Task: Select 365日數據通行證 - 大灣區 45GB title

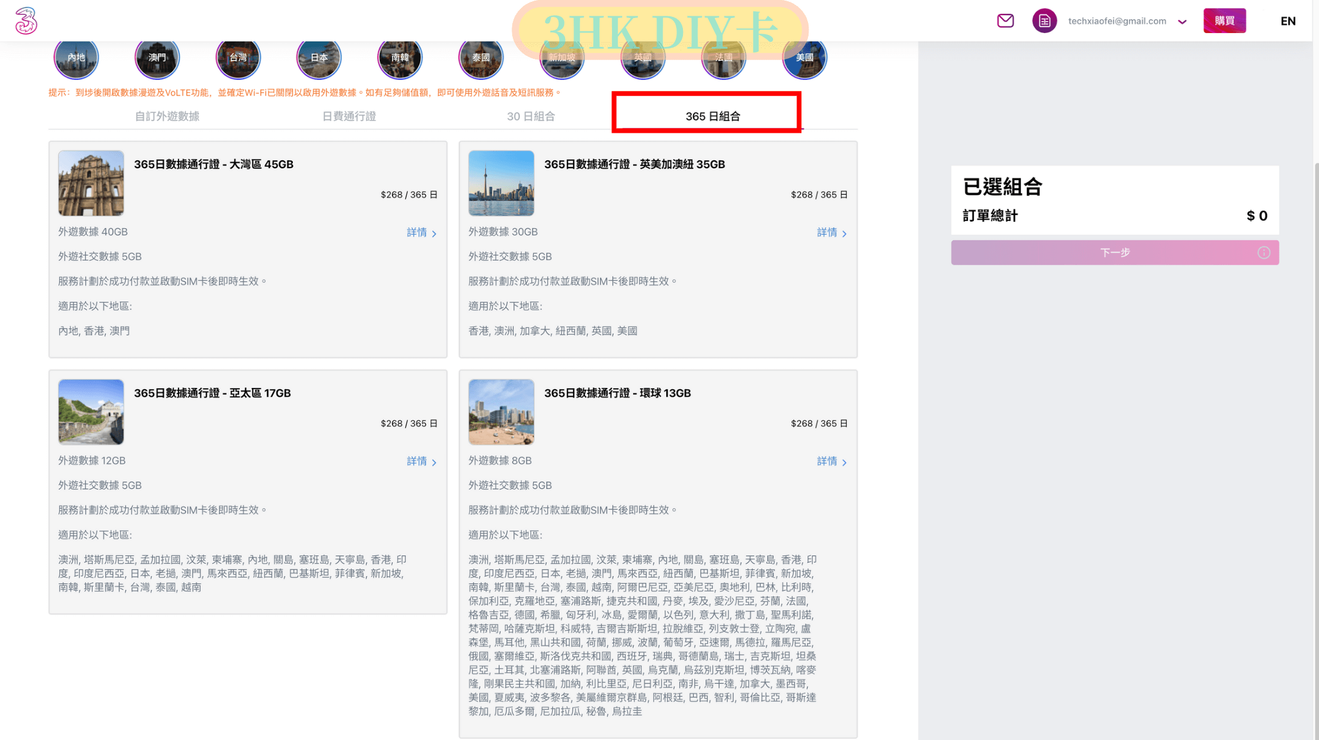Action: point(213,164)
